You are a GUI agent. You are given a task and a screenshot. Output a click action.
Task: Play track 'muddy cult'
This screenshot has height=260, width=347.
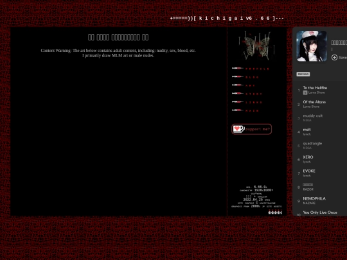click(x=313, y=116)
